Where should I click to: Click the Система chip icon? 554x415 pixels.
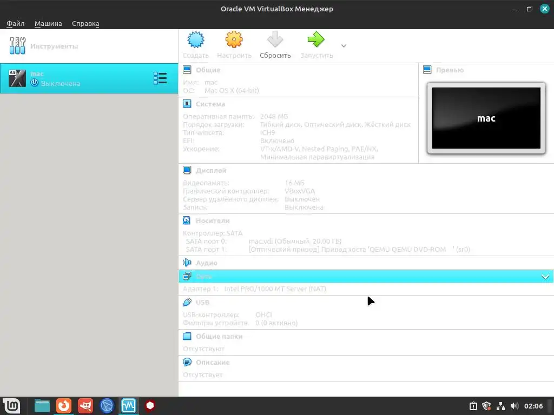coord(187,104)
